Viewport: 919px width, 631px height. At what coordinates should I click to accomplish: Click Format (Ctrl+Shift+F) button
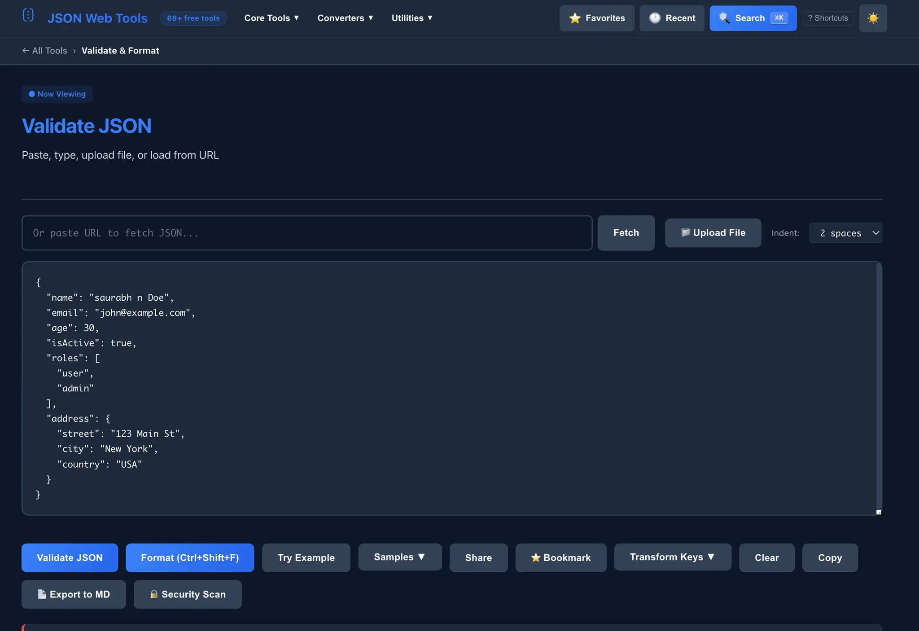pos(190,558)
